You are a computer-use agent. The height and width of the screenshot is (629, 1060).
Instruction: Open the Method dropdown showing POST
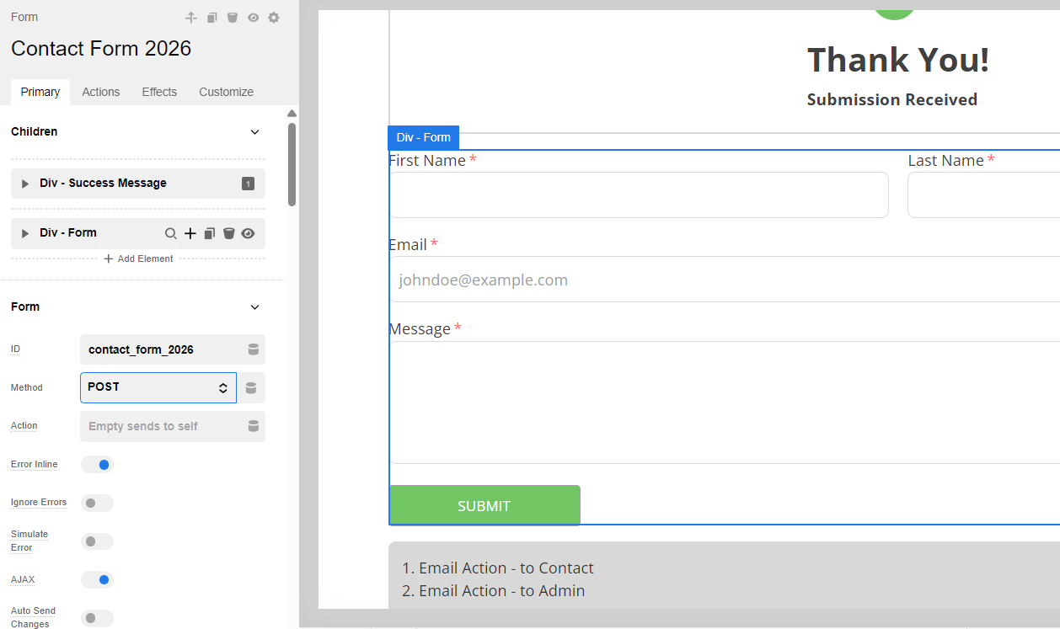tap(158, 387)
